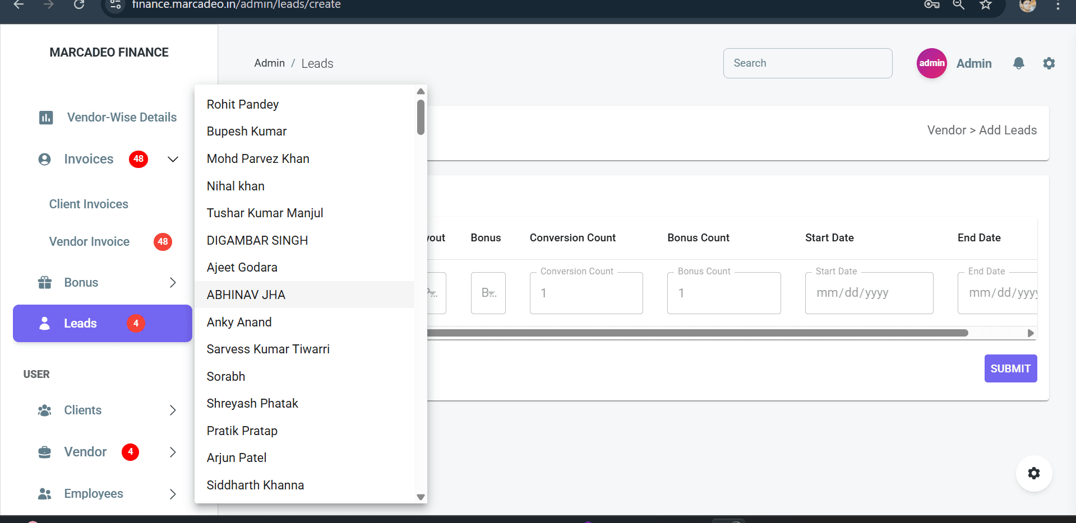Viewport: 1076px width, 523px height.
Task: Select the Employees sidebar icon
Action: 44,493
